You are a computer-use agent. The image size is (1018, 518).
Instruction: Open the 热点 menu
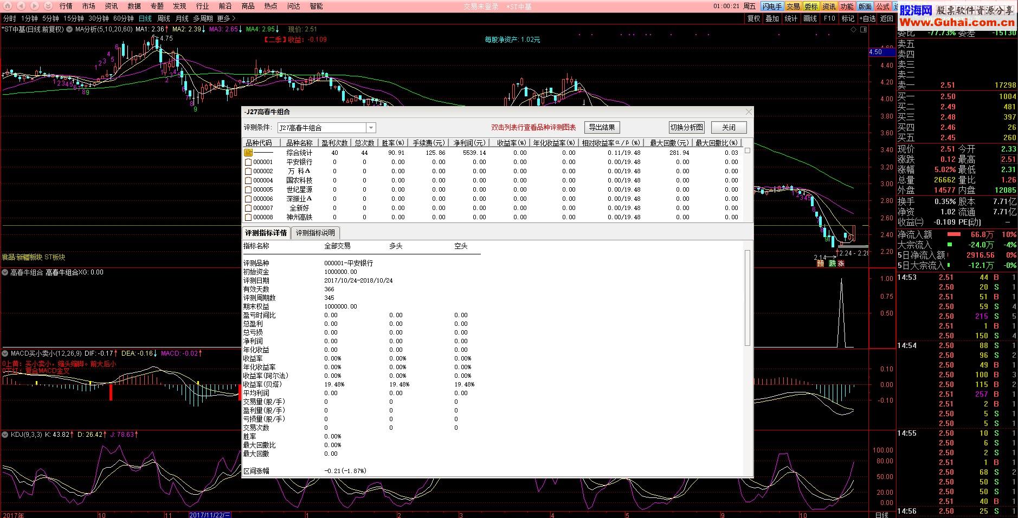[x=270, y=6]
